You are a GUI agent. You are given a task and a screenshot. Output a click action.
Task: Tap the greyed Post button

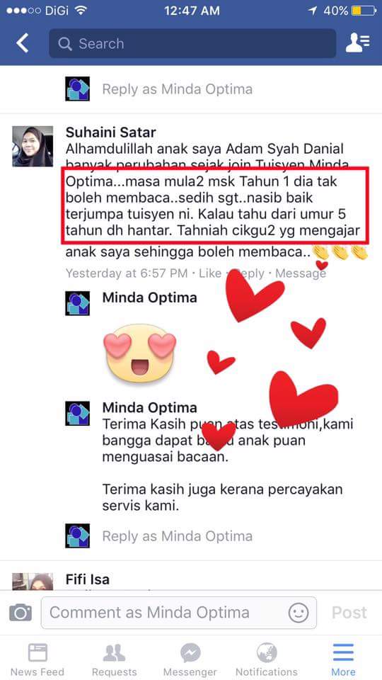coord(349,612)
